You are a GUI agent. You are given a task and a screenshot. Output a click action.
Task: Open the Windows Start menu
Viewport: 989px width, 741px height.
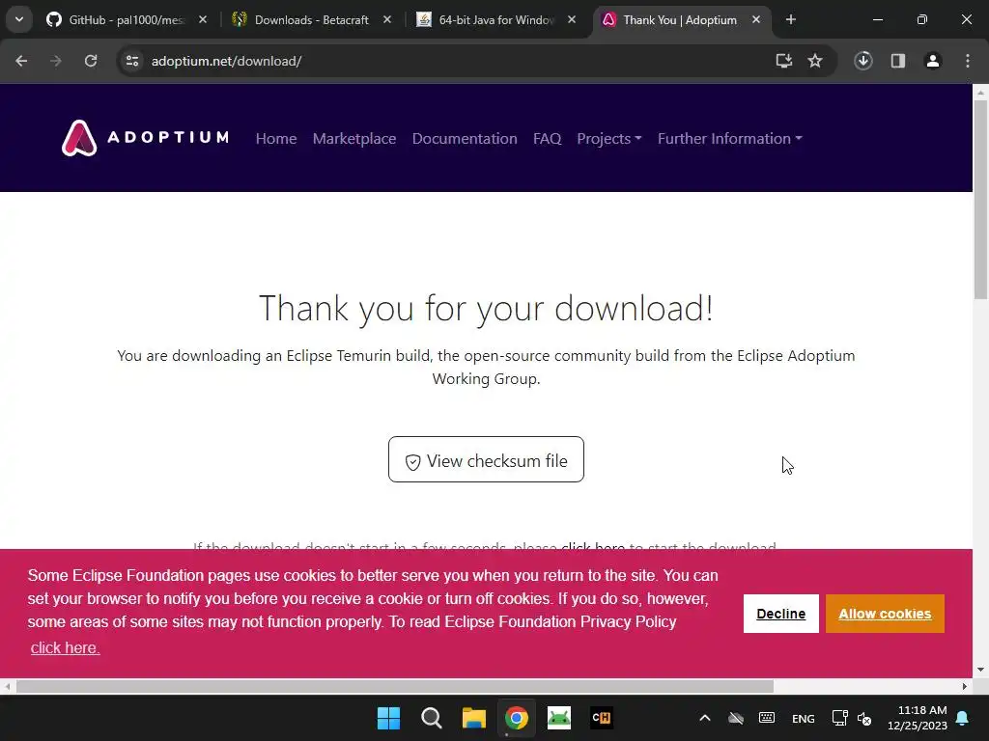click(x=388, y=718)
